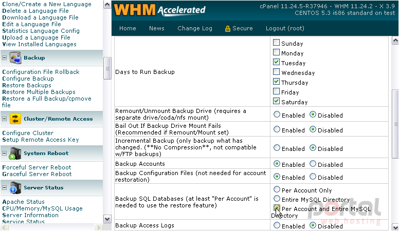Collapse the Backup section

[4, 58]
